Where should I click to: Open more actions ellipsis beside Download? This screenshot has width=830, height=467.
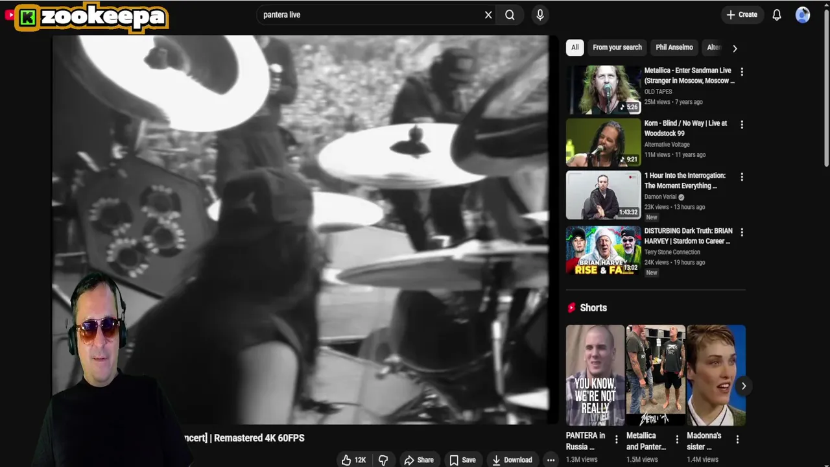(551, 460)
